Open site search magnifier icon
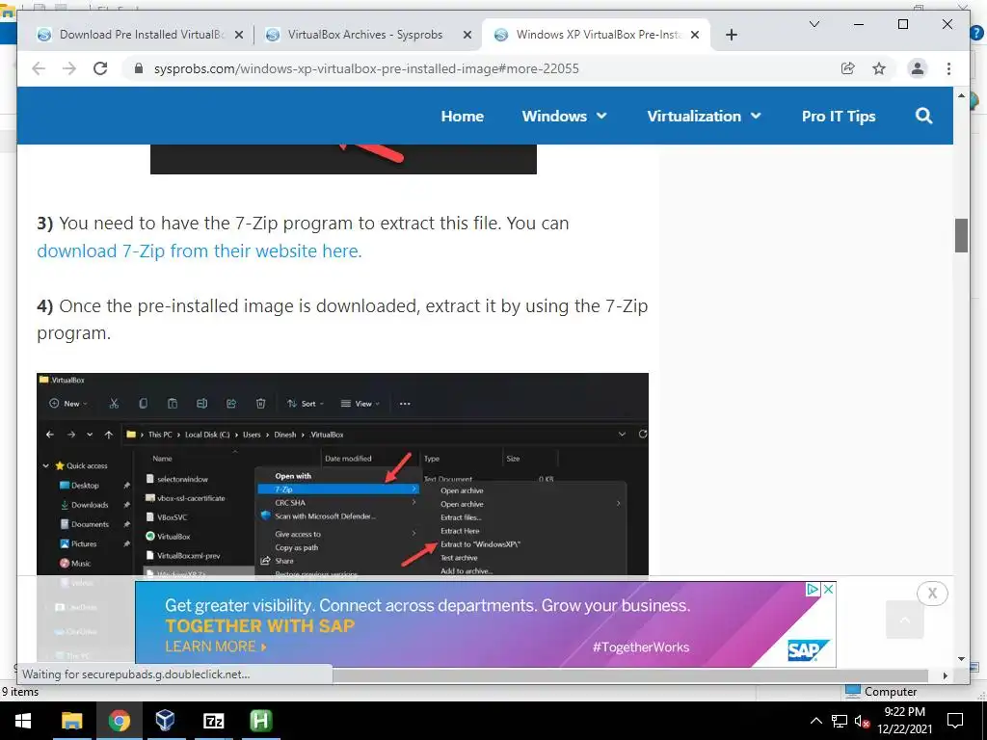The image size is (987, 740). [923, 116]
